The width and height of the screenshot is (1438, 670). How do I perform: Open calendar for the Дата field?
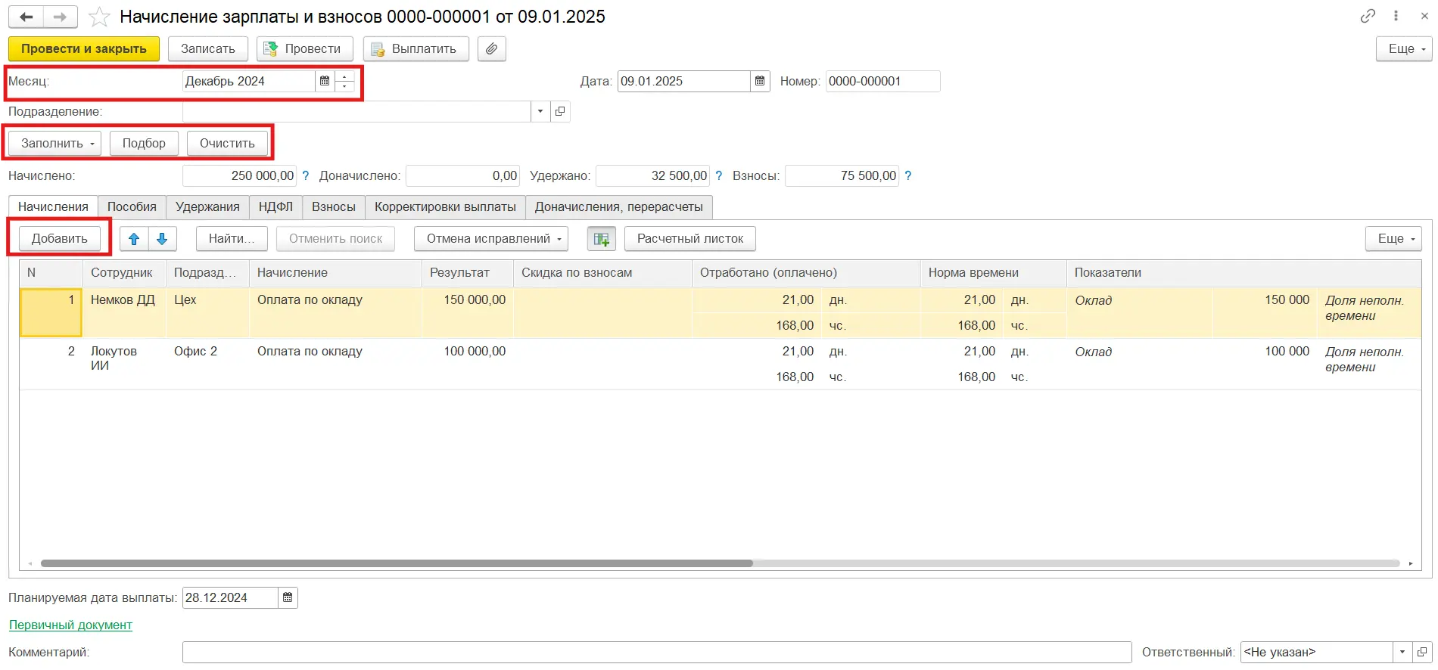(x=760, y=81)
